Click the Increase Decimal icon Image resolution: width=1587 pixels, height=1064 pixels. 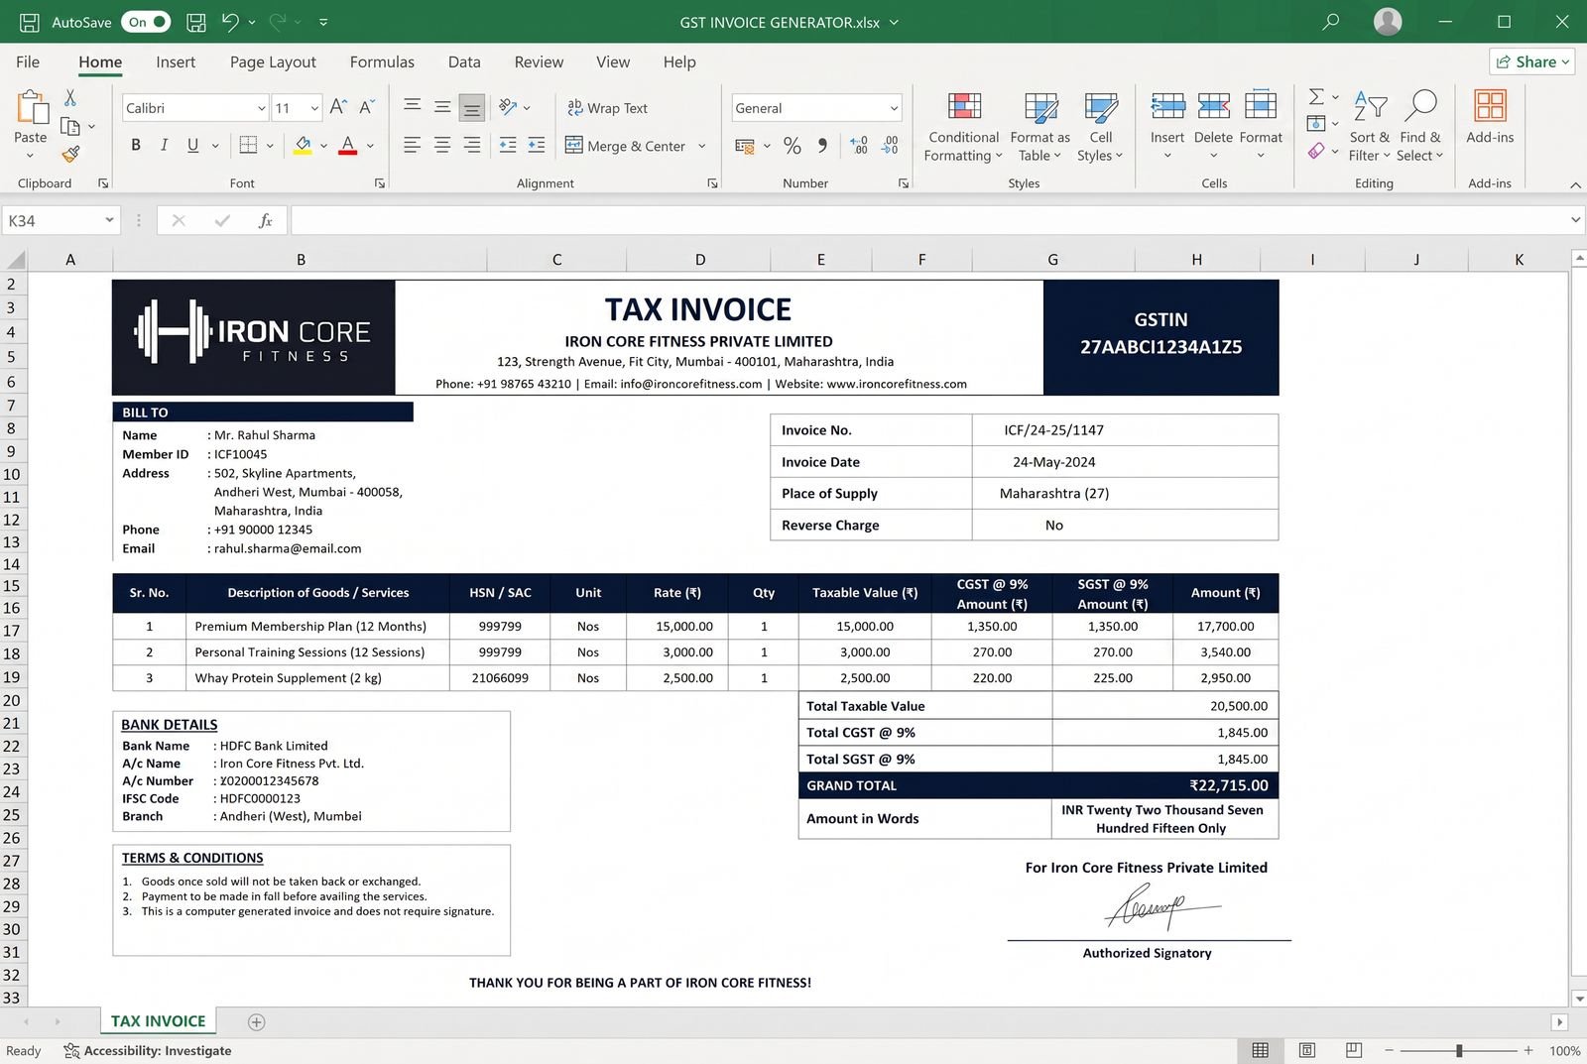click(x=860, y=146)
